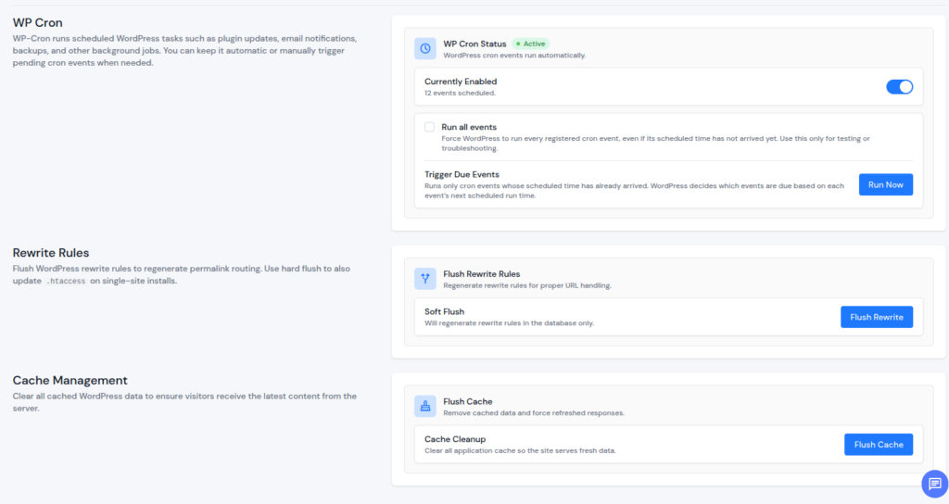Check the Run all events checkbox
The image size is (949, 504).
(x=429, y=127)
